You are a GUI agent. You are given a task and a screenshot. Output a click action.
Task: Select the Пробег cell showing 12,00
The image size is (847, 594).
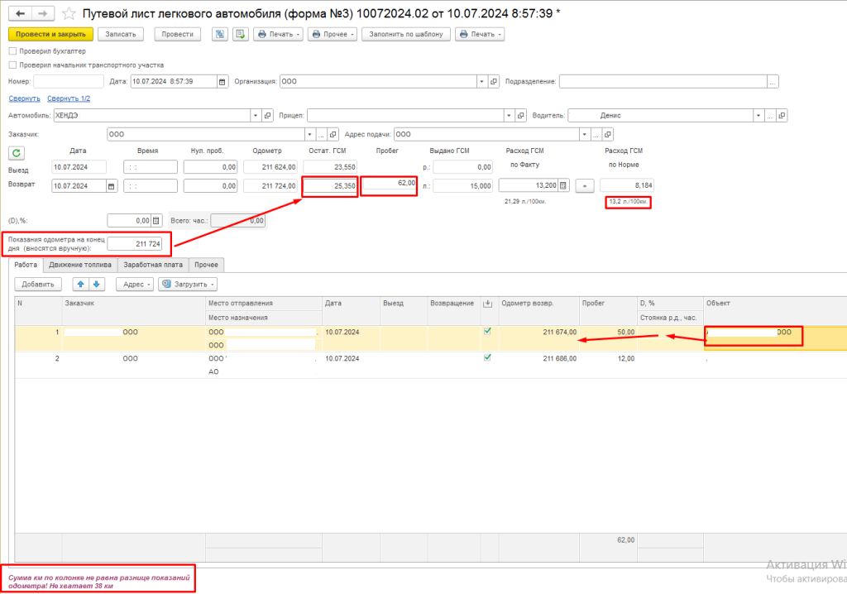click(x=608, y=358)
